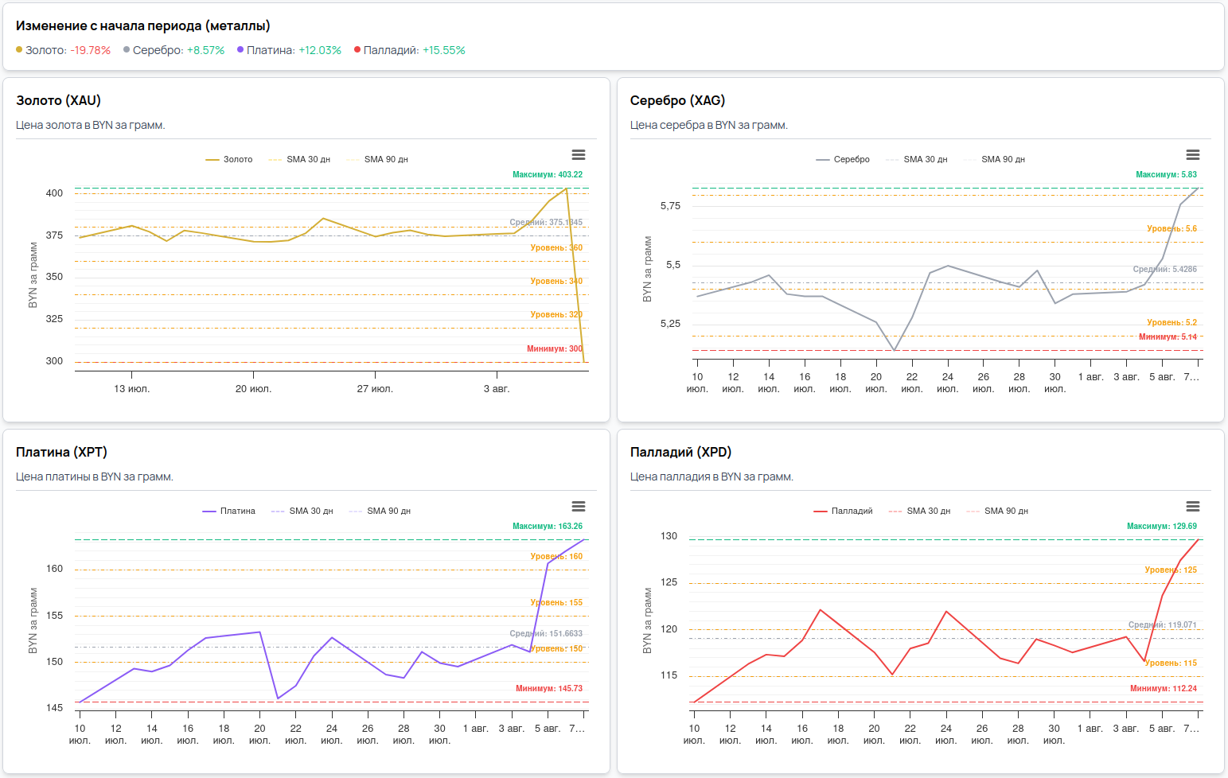Viewport: 1228px width, 778px height.
Task: Open the chart menu for Палладий (XPD)
Action: 1193,506
